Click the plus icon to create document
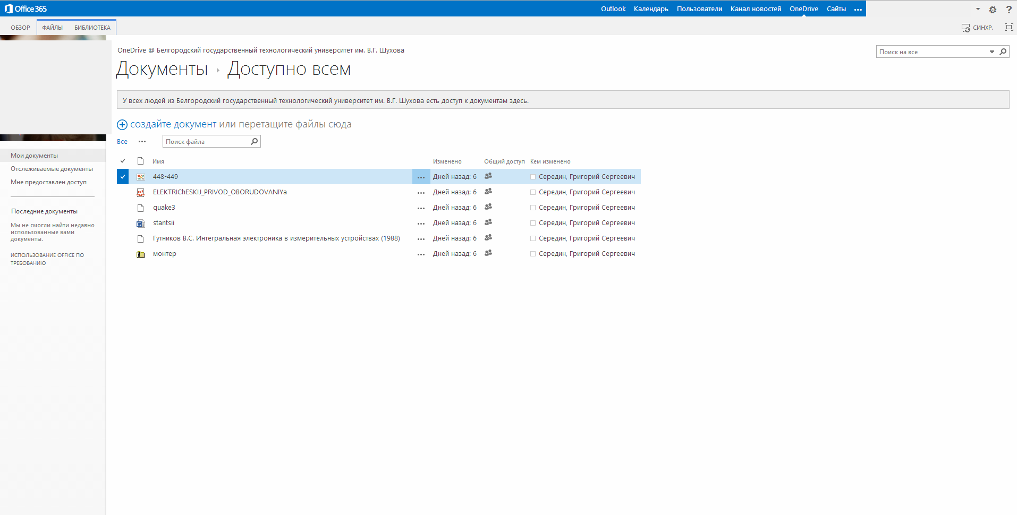The width and height of the screenshot is (1017, 515). (x=122, y=125)
